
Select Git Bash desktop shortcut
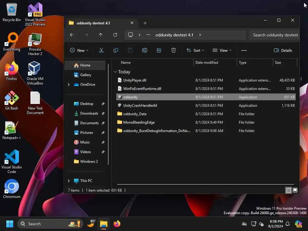click(x=12, y=100)
